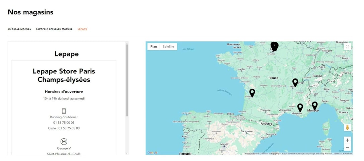Click the Barcelona label on the map
Image resolution: width=364 pixels, height=161 pixels.
tap(271, 134)
